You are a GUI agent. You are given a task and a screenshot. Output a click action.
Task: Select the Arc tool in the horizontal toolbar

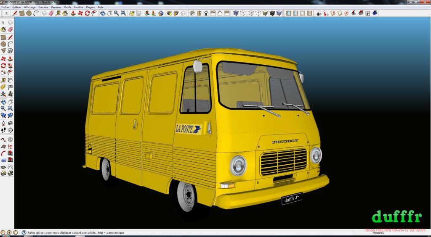pos(36,13)
